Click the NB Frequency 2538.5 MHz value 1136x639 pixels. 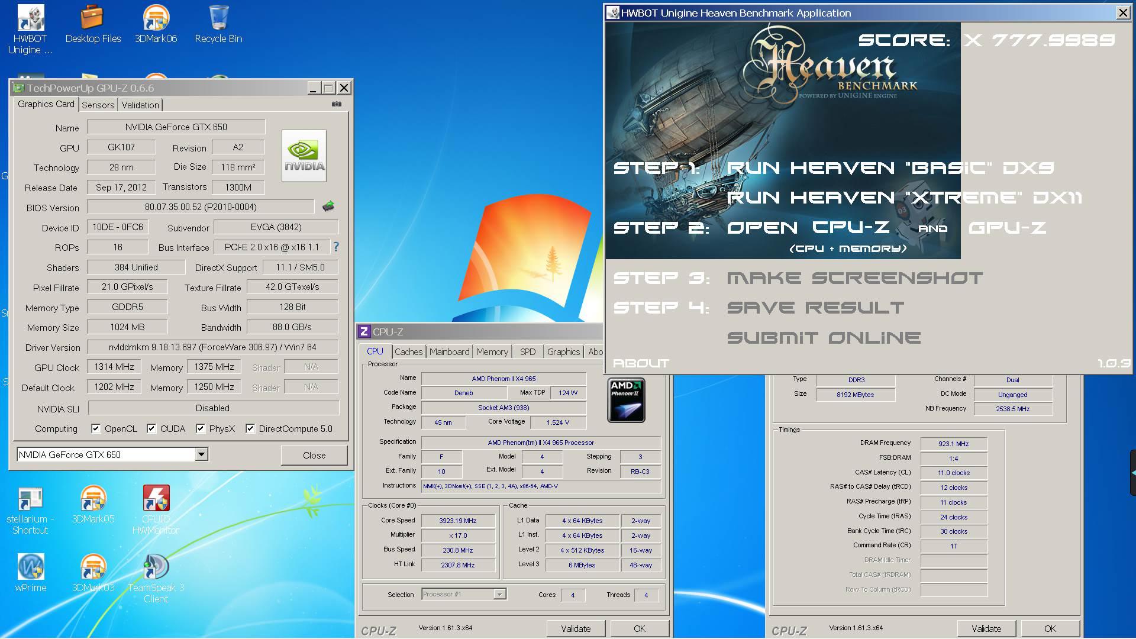click(x=1012, y=409)
